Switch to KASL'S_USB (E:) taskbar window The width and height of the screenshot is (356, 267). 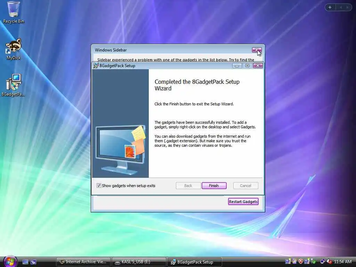click(x=139, y=262)
